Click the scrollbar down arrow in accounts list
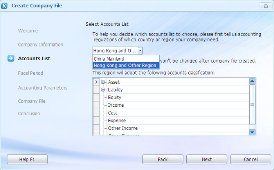The width and height of the screenshot is (274, 170). tap(252, 132)
